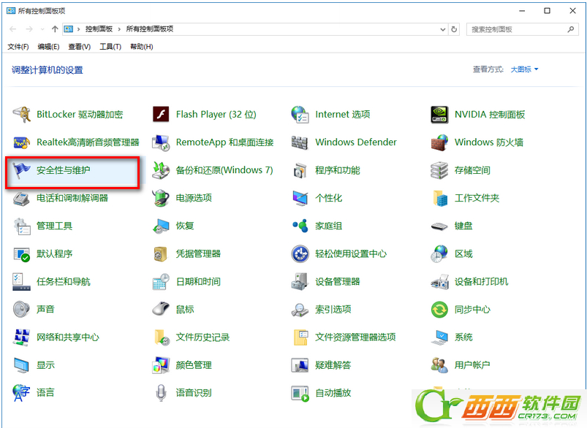Viewport: 587px width, 428px height.
Task: Open the Internet 选项 globe icon
Action: (300, 115)
